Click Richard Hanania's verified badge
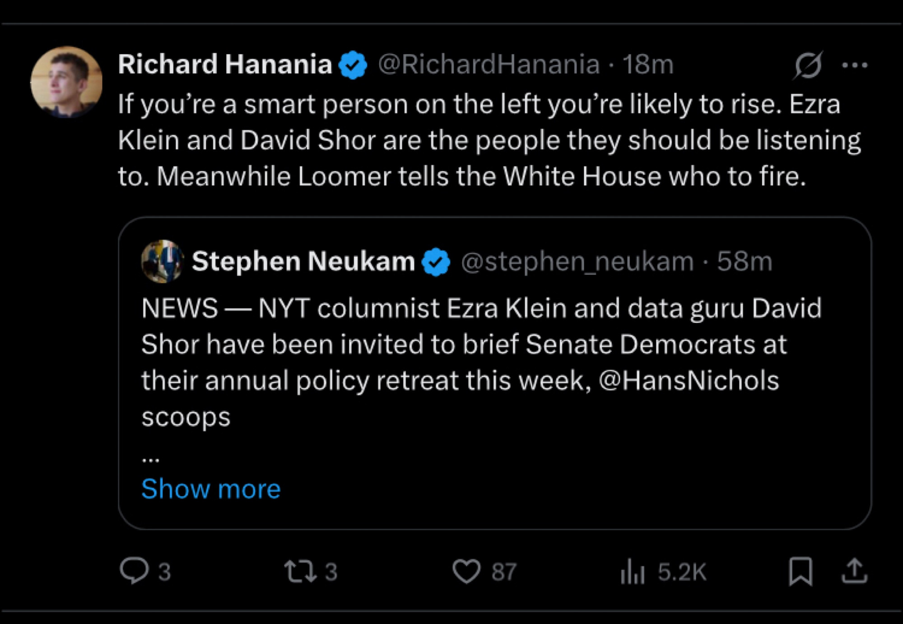The image size is (903, 624). [x=353, y=65]
